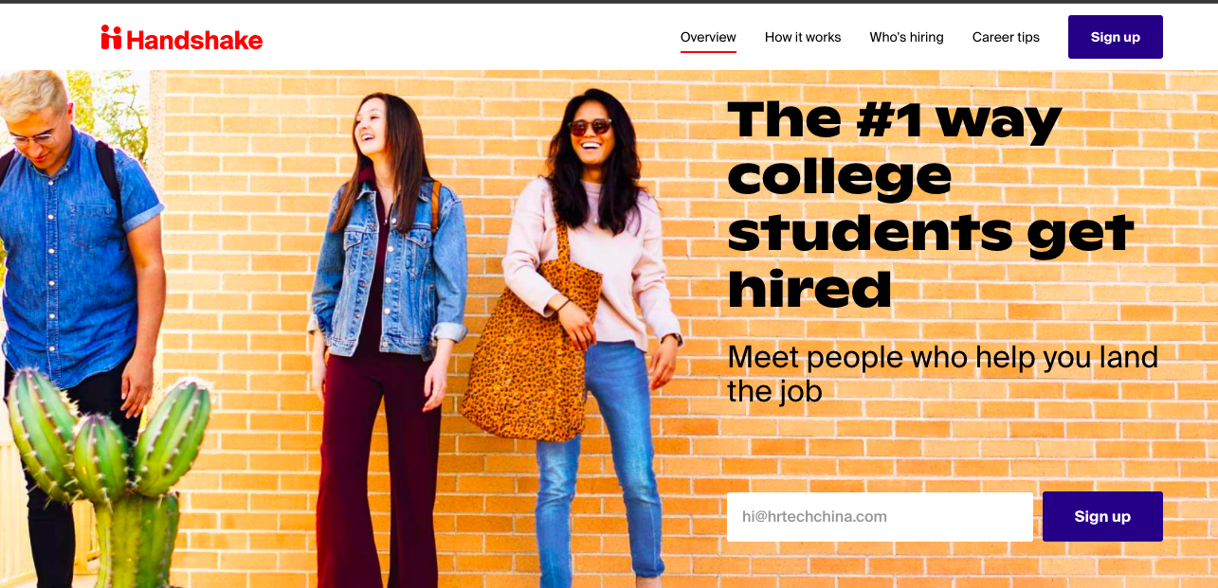Click the Sign up button in the header
The image size is (1218, 588).
point(1116,37)
